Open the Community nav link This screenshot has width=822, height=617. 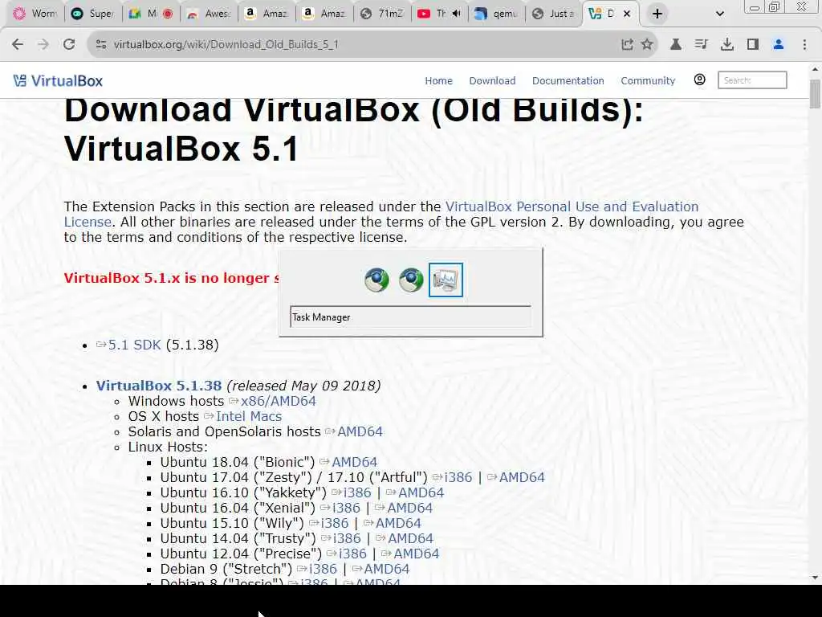click(x=648, y=81)
